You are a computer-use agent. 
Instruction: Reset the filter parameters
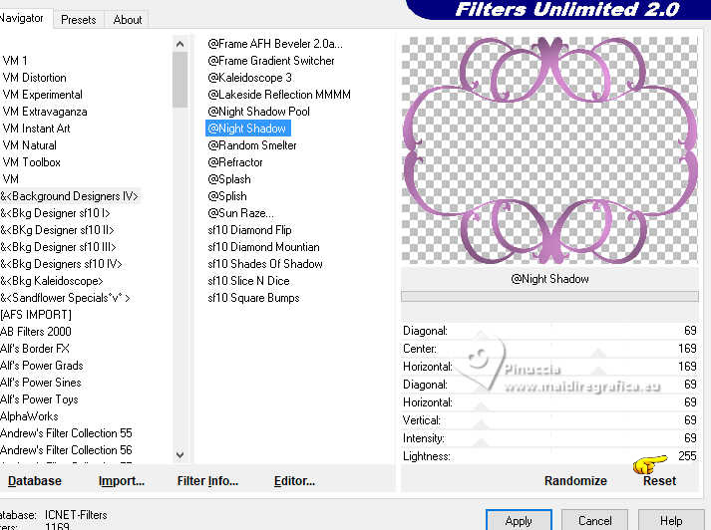[x=659, y=480]
